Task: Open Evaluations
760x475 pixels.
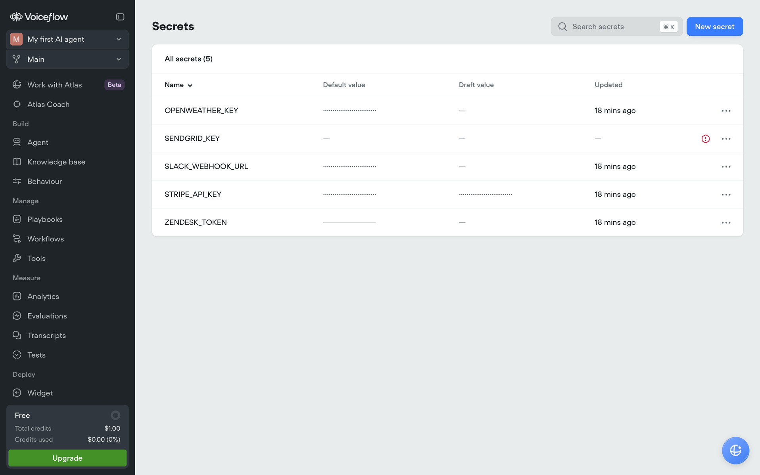Action: point(67,316)
